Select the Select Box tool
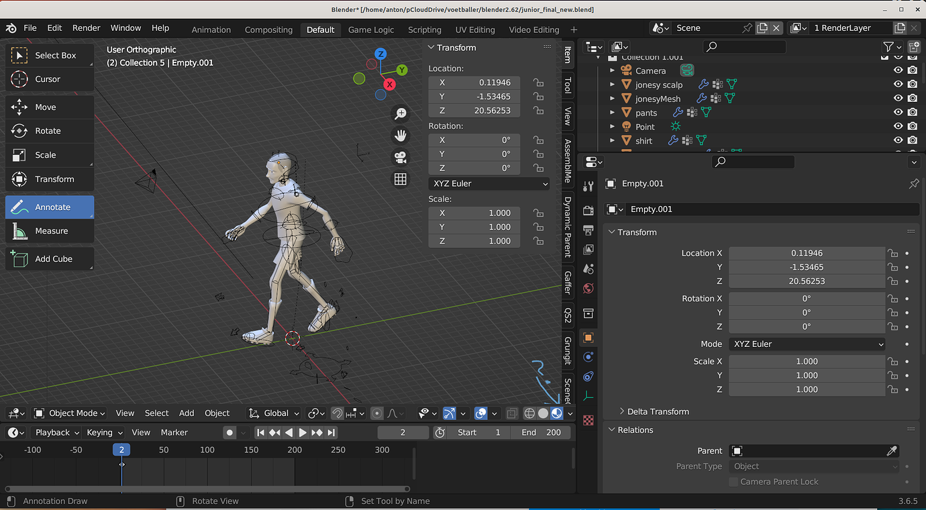This screenshot has height=510, width=926. click(x=50, y=55)
